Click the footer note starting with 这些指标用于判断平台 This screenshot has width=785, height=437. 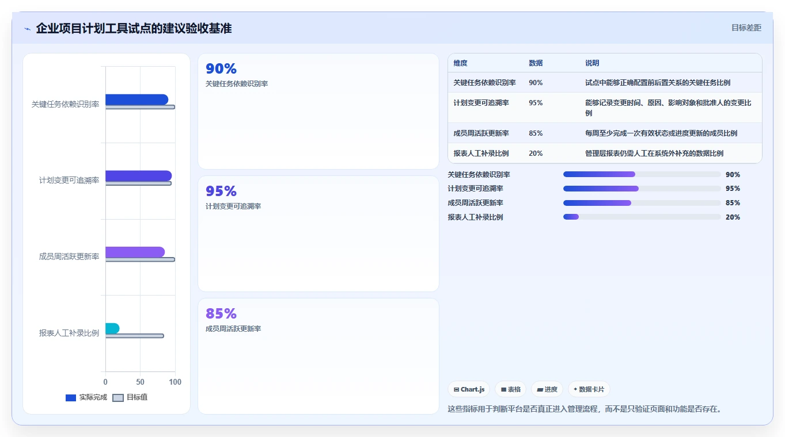pos(585,409)
